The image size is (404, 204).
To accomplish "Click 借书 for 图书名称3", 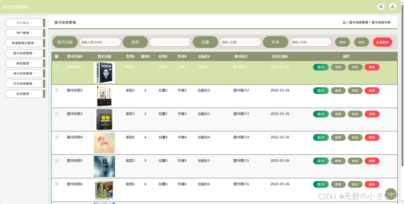I will click(321, 114).
